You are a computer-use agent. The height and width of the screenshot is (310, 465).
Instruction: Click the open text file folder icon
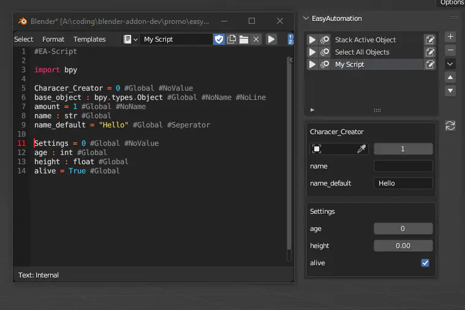point(244,39)
